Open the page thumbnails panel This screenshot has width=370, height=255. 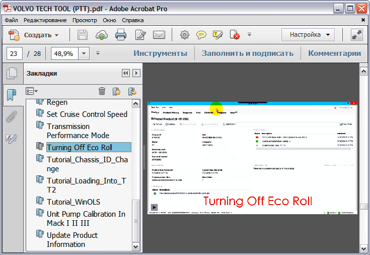11,74
